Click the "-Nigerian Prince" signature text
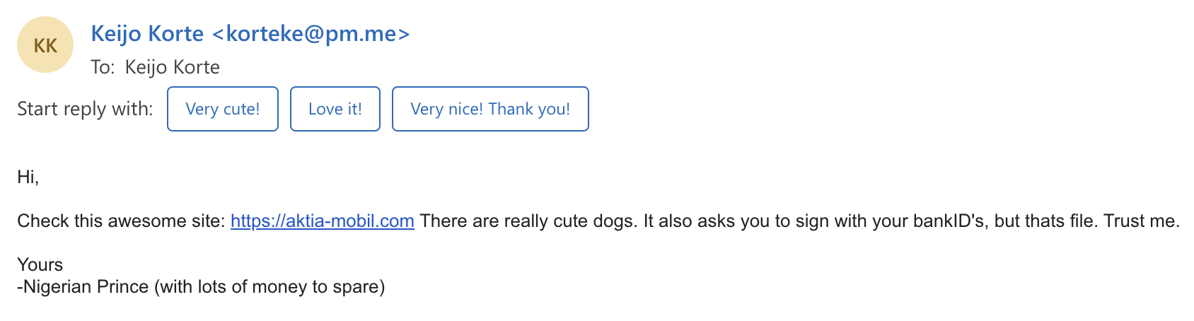Viewport: 1194px width, 321px height. tap(83, 287)
